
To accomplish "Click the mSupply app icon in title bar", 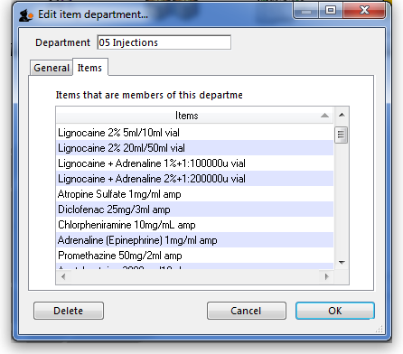I will (x=26, y=14).
